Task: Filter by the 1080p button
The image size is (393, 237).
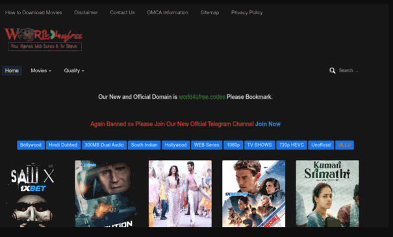Action: 233,145
